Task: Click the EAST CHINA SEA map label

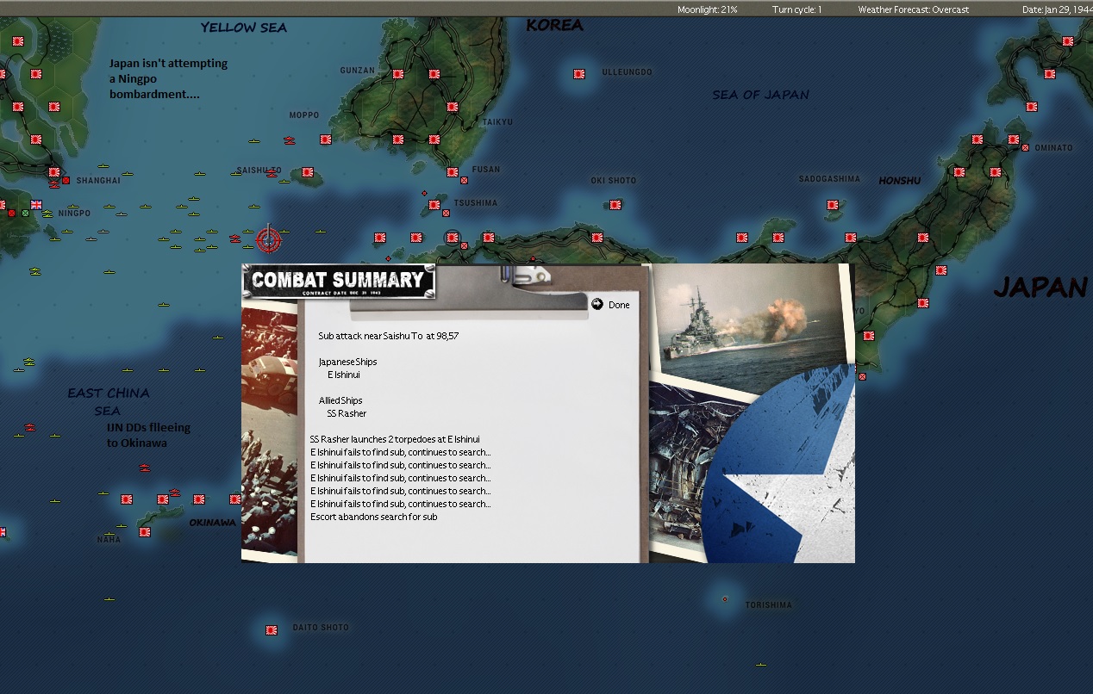Action: pos(109,402)
